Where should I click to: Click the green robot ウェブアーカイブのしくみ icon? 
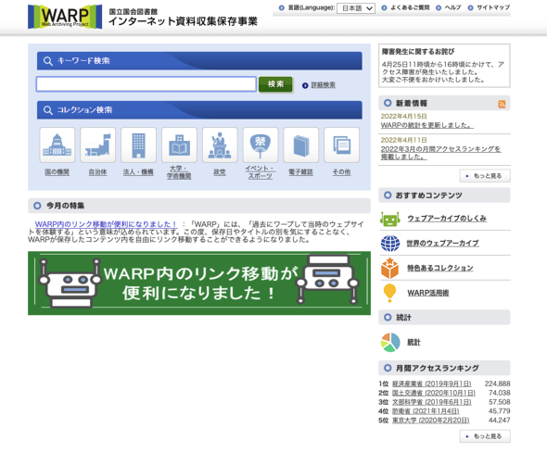(x=389, y=219)
